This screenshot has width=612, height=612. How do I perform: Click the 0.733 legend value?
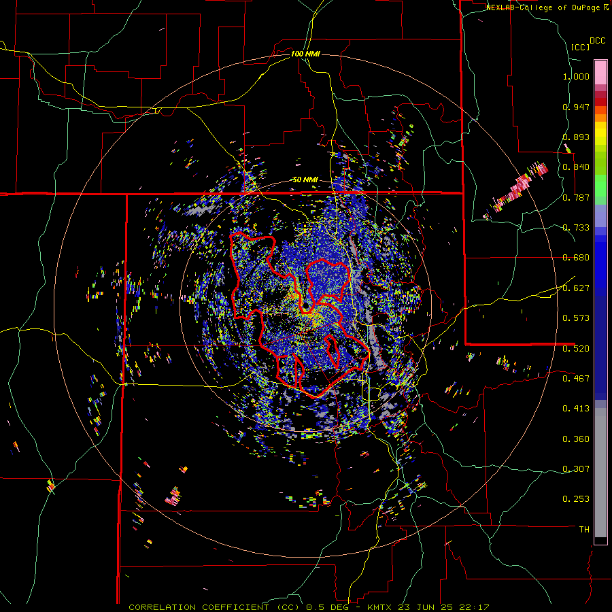click(x=576, y=228)
